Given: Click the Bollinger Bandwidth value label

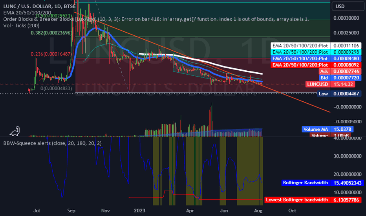Looking at the screenshot, I should 322,183.
